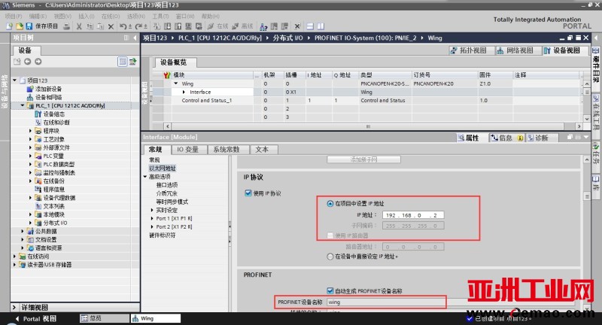Collapse 高级选项 in the properties tree
This screenshot has height=325, width=602.
145,177
